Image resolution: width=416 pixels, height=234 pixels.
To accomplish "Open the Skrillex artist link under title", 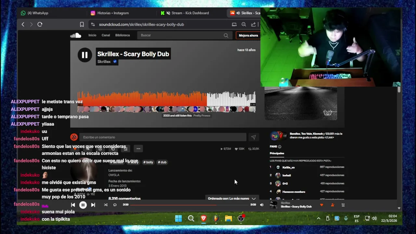I will pyautogui.click(x=104, y=61).
